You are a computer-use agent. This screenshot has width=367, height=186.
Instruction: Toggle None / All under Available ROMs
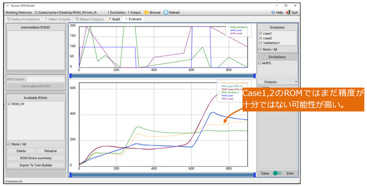click(9, 144)
